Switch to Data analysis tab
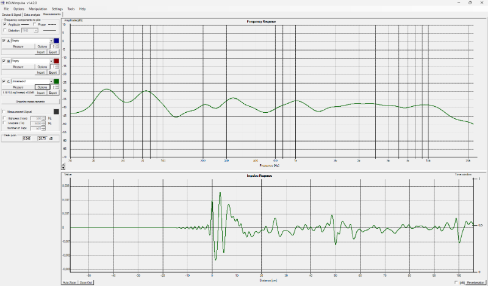Screen dimensions: 488x286 (x=32, y=15)
